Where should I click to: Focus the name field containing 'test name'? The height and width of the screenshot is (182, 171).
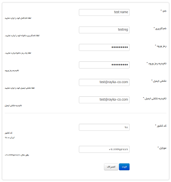[104, 12]
